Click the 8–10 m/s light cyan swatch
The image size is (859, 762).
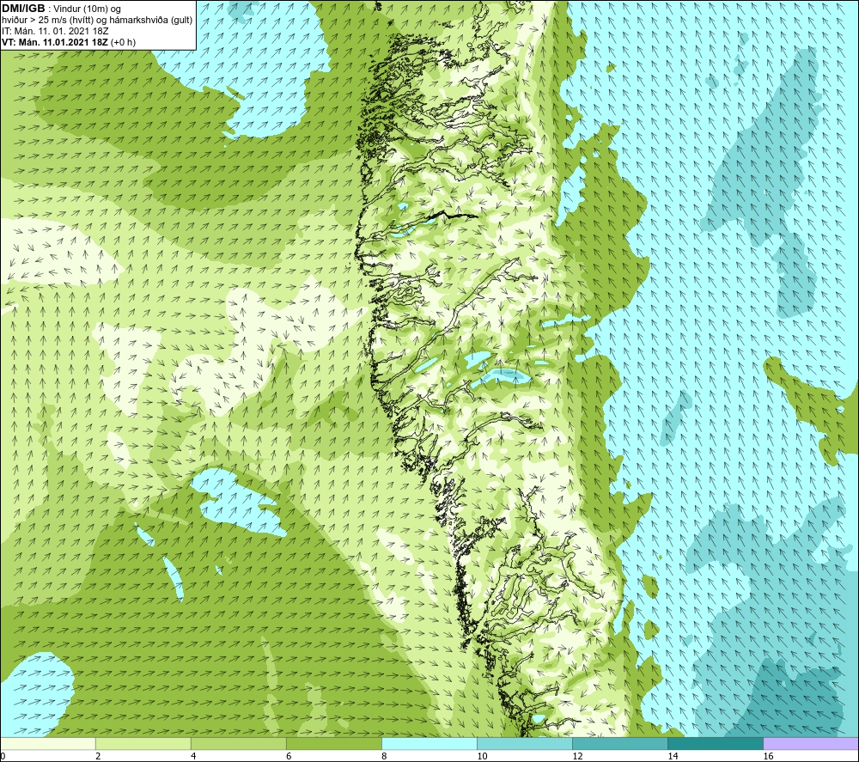click(x=429, y=743)
